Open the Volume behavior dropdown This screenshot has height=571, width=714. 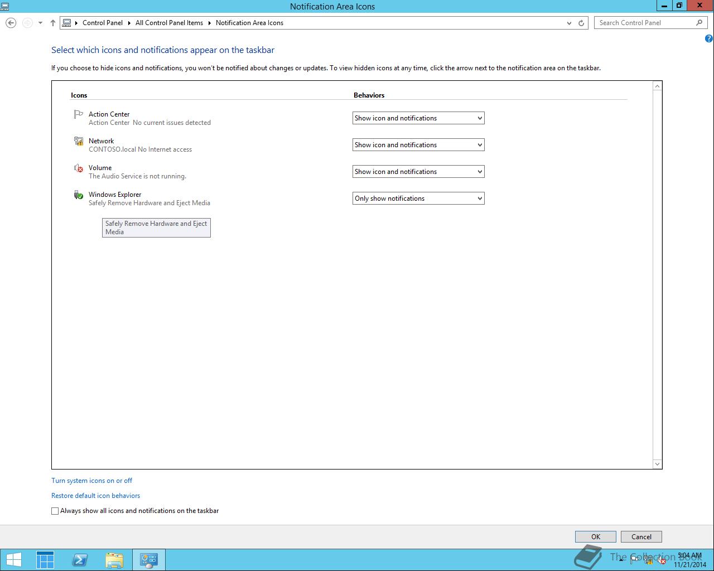point(418,172)
